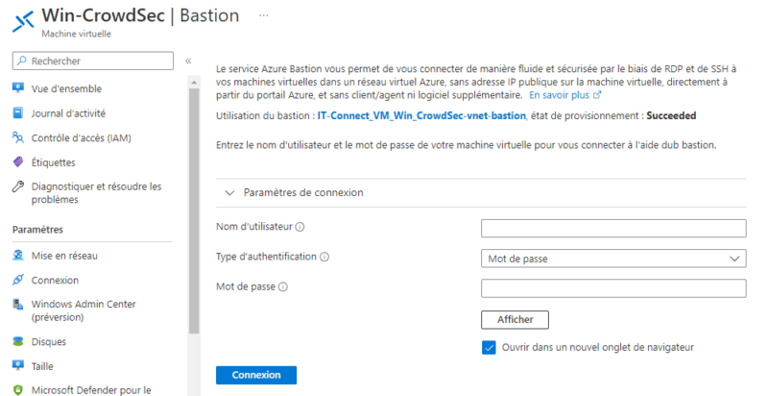Click the Afficher password button

point(515,319)
